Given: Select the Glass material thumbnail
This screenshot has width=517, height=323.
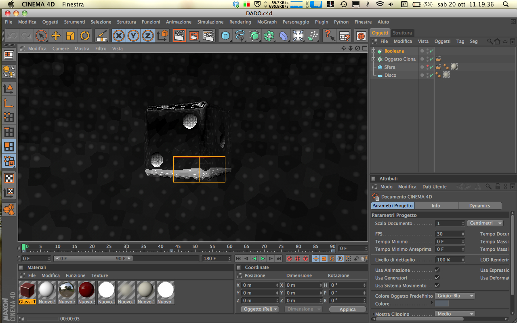Looking at the screenshot, I should [27, 290].
